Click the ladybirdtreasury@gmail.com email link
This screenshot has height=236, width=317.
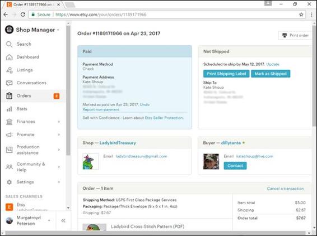click(x=141, y=156)
